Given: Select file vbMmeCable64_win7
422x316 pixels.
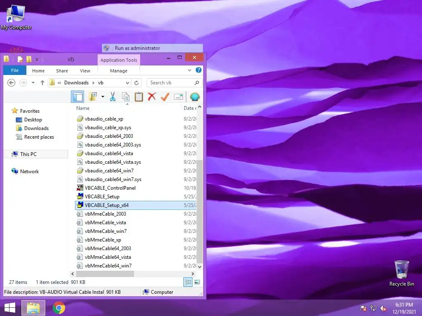Looking at the screenshot, I should (108, 265).
